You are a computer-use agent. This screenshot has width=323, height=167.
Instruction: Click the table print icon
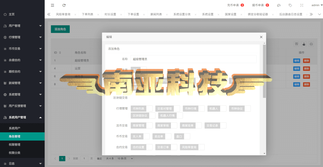(311, 44)
